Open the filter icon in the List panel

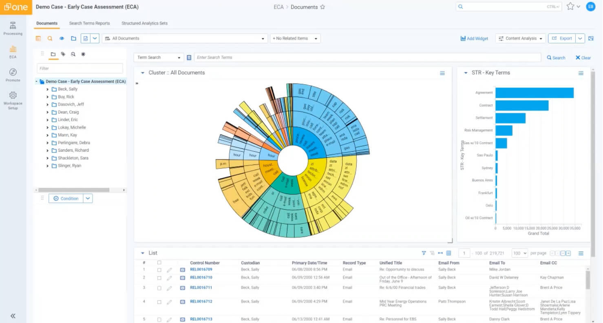click(x=424, y=253)
